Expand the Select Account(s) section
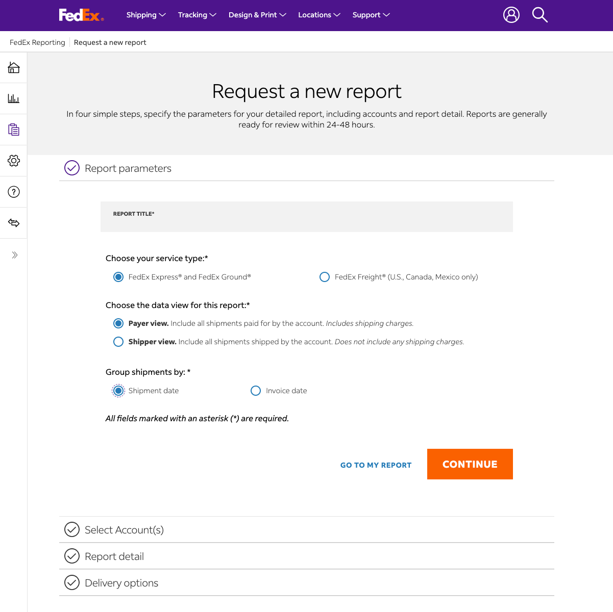 tap(307, 529)
